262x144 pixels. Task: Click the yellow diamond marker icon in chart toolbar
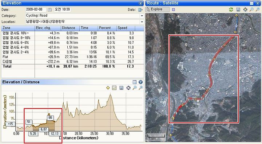click(x=108, y=88)
